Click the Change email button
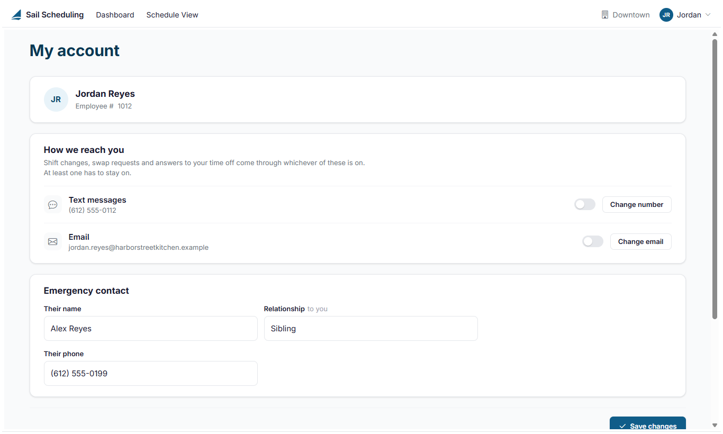723x434 pixels. 640,241
